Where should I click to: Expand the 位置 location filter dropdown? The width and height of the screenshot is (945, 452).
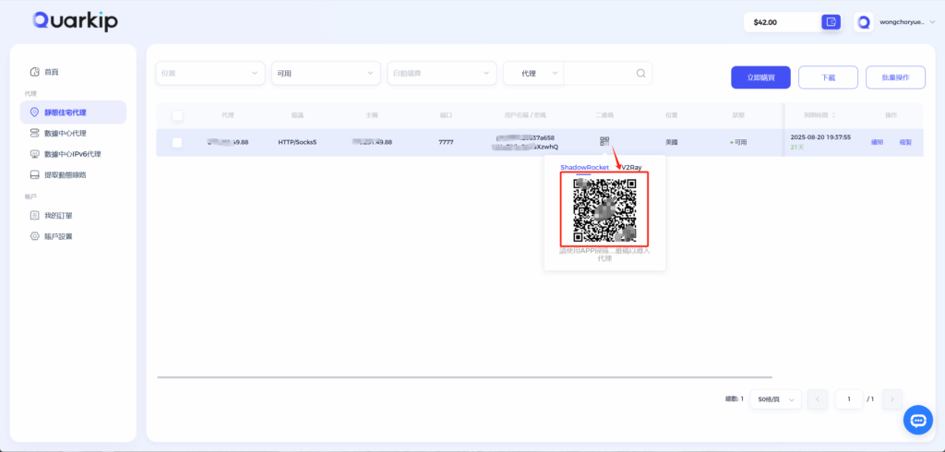coord(210,73)
